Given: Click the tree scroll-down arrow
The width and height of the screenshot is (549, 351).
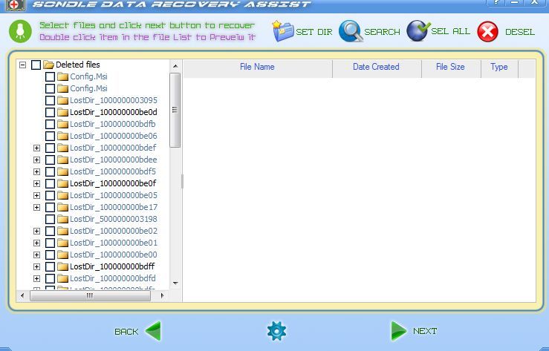Looking at the screenshot, I should [x=175, y=283].
